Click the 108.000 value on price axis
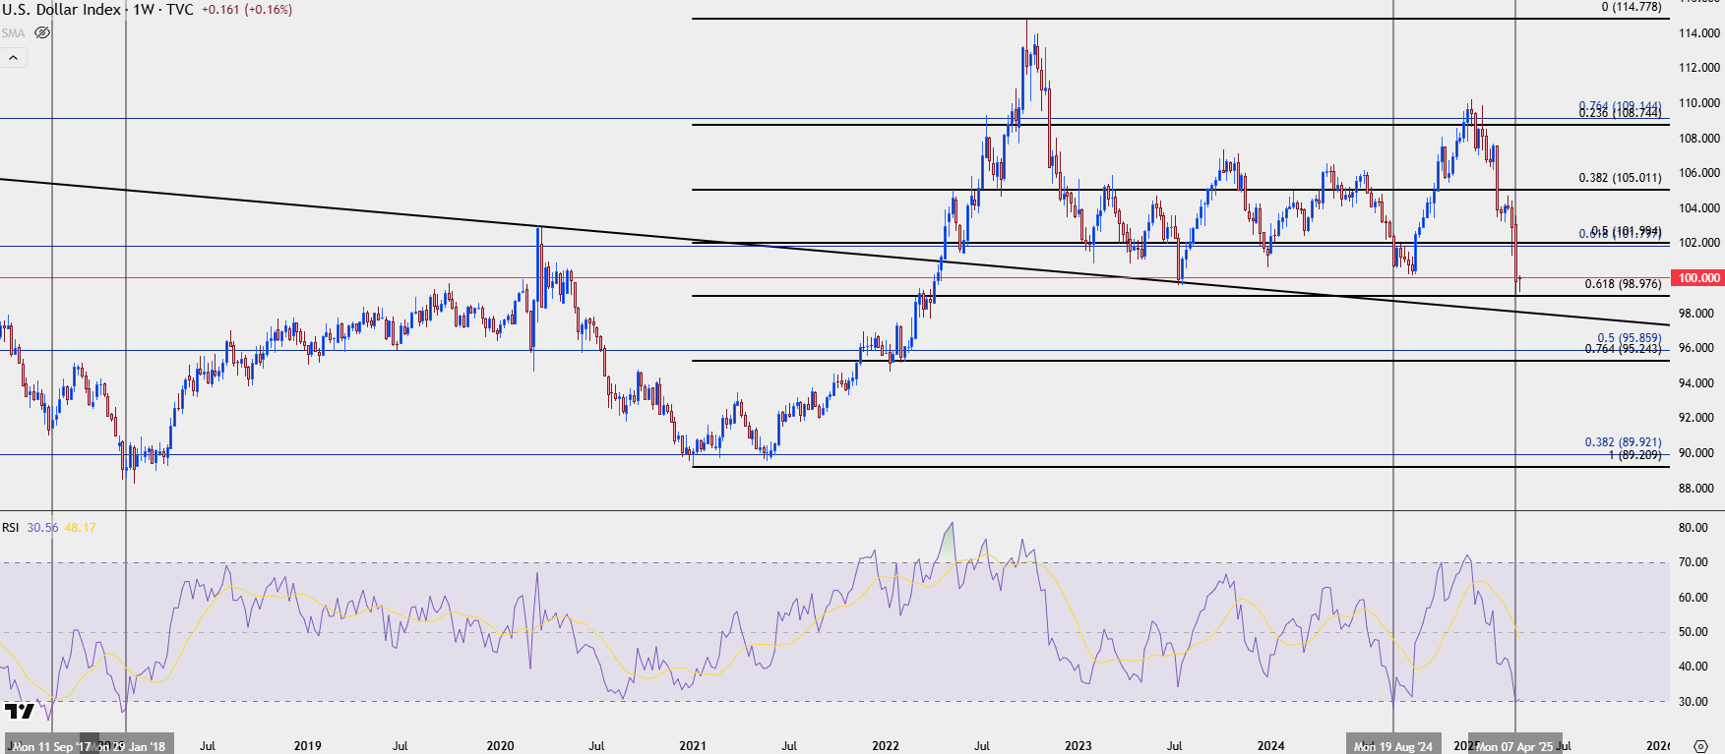 1699,139
